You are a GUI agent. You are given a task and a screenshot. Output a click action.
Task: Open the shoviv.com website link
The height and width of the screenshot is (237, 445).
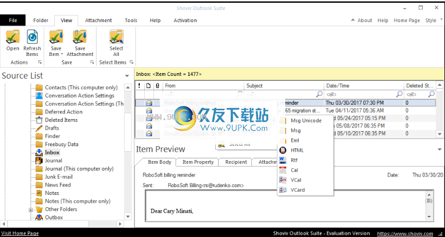405,234
